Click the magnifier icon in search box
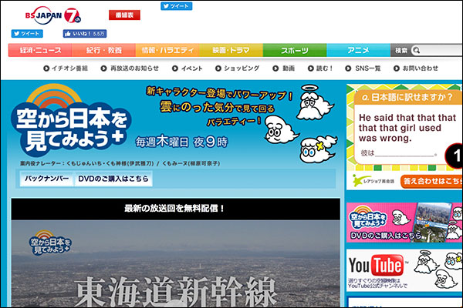 tap(417, 51)
